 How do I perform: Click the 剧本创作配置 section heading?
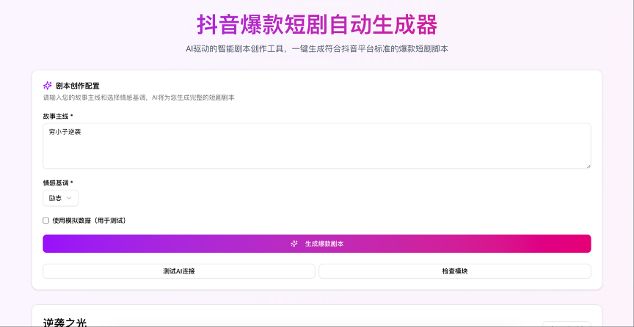click(77, 86)
